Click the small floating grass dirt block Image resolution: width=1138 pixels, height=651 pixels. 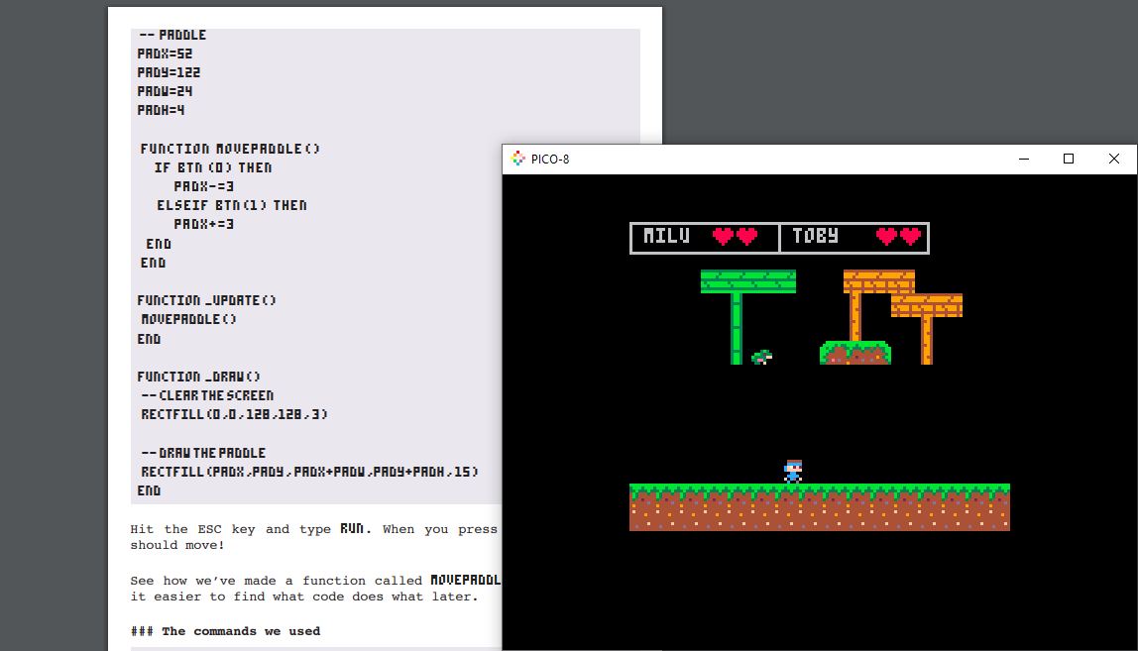pos(854,353)
